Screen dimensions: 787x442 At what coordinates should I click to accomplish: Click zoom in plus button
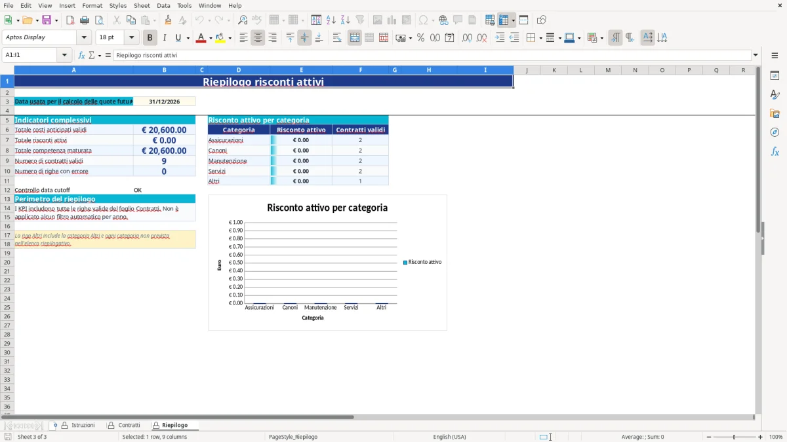click(761, 437)
